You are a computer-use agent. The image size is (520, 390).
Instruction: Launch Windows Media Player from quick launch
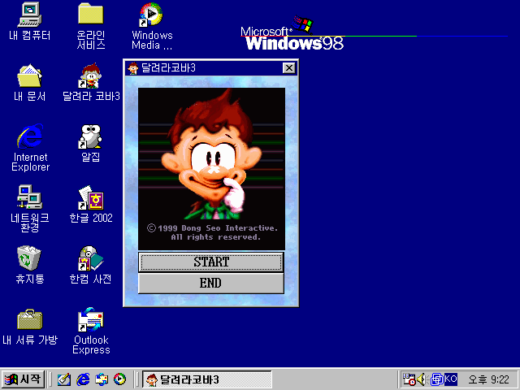119,379
